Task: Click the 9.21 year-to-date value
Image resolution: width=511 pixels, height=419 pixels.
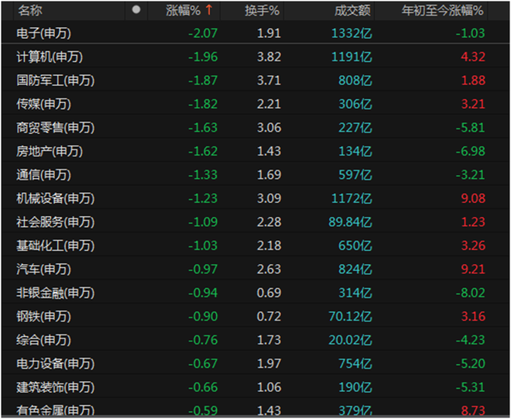Action: 473,270
